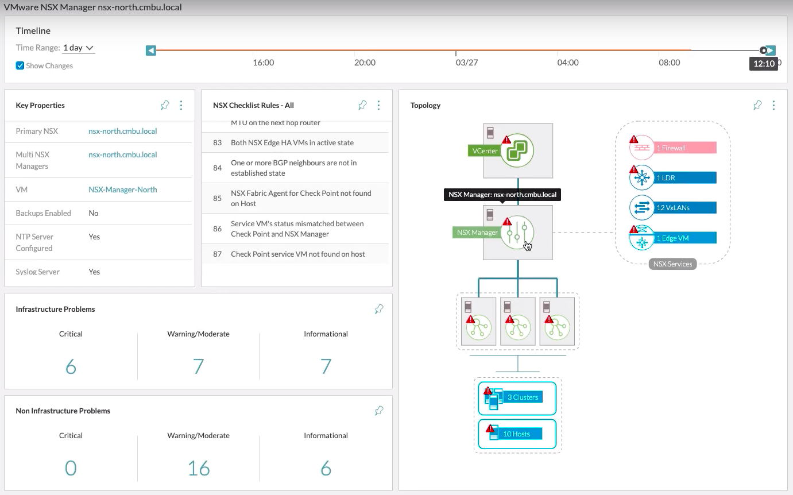The height and width of the screenshot is (495, 793).
Task: Select rule 87 Check Point service VM
Action: pos(295,254)
